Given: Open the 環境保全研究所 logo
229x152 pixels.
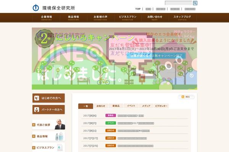Looking at the screenshot, I should 54,8.
